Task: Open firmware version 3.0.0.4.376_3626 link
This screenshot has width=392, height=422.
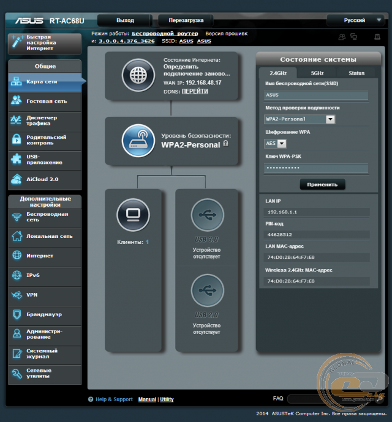Action: [x=126, y=41]
